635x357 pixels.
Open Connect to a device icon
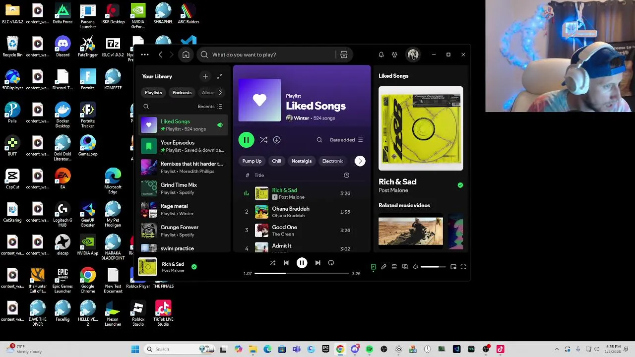coord(405,267)
